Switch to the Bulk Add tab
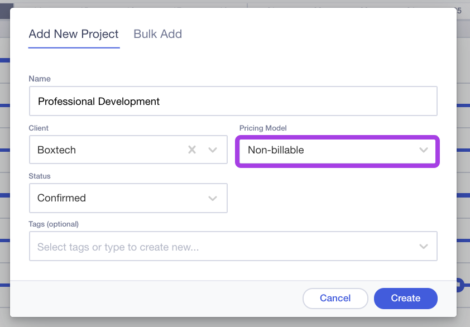 click(157, 34)
